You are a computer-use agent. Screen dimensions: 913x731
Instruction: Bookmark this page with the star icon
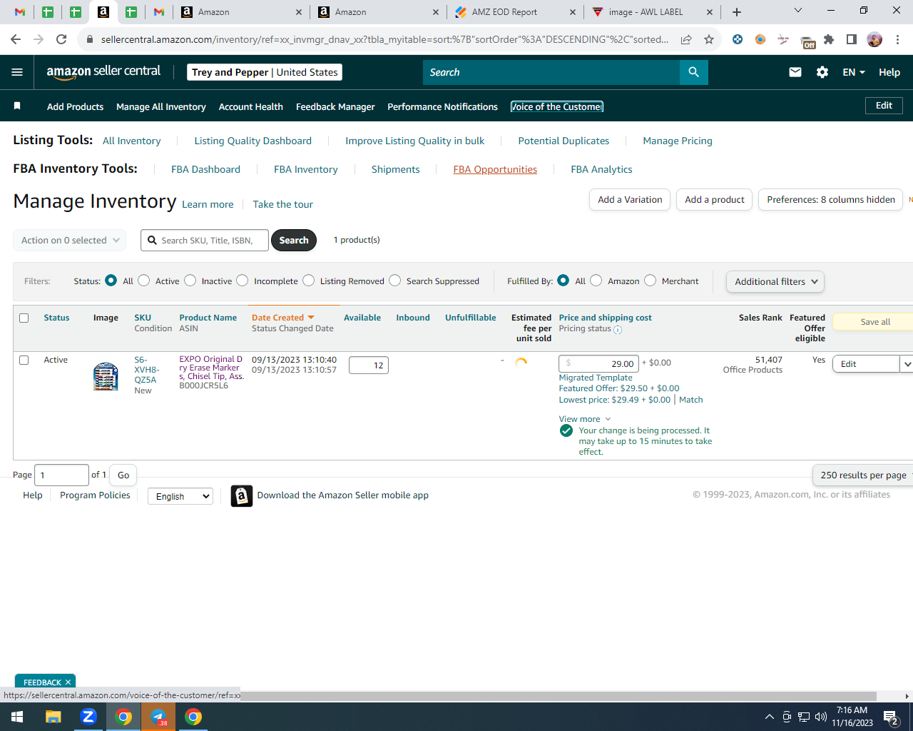[709, 39]
